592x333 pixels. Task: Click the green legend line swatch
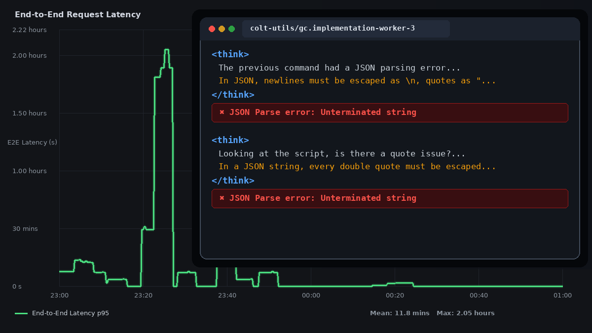21,313
